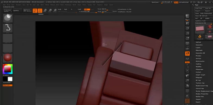Toggle Rgb mode
This screenshot has width=213, height=105.
(x=66, y=9)
